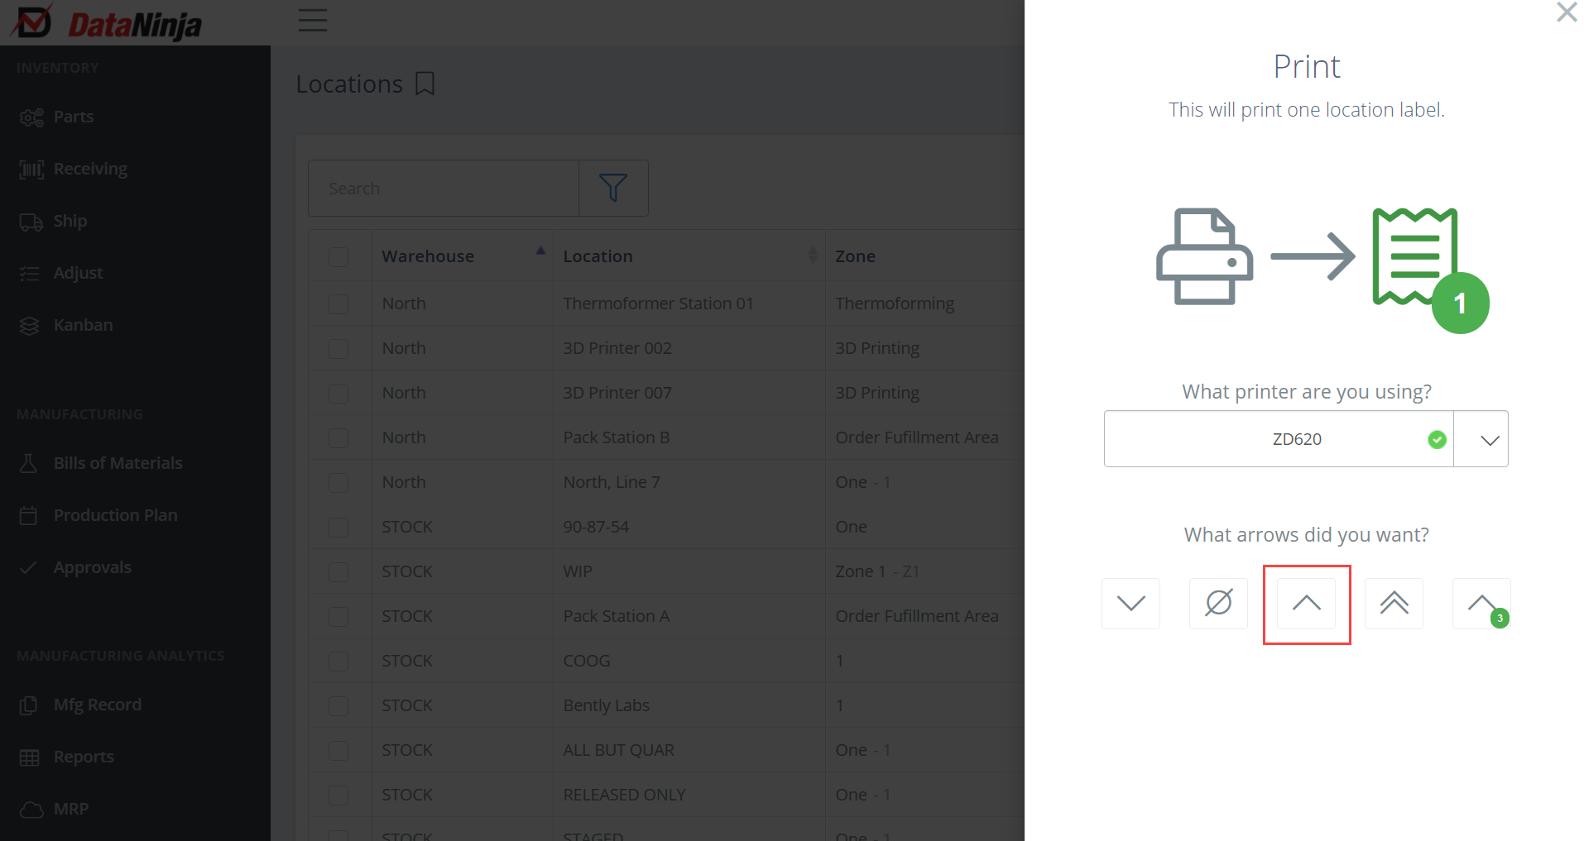Open the filter funnel button
The height and width of the screenshot is (841, 1584).
pyautogui.click(x=612, y=188)
